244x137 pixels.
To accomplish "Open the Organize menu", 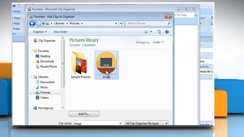I will pos(40,32).
